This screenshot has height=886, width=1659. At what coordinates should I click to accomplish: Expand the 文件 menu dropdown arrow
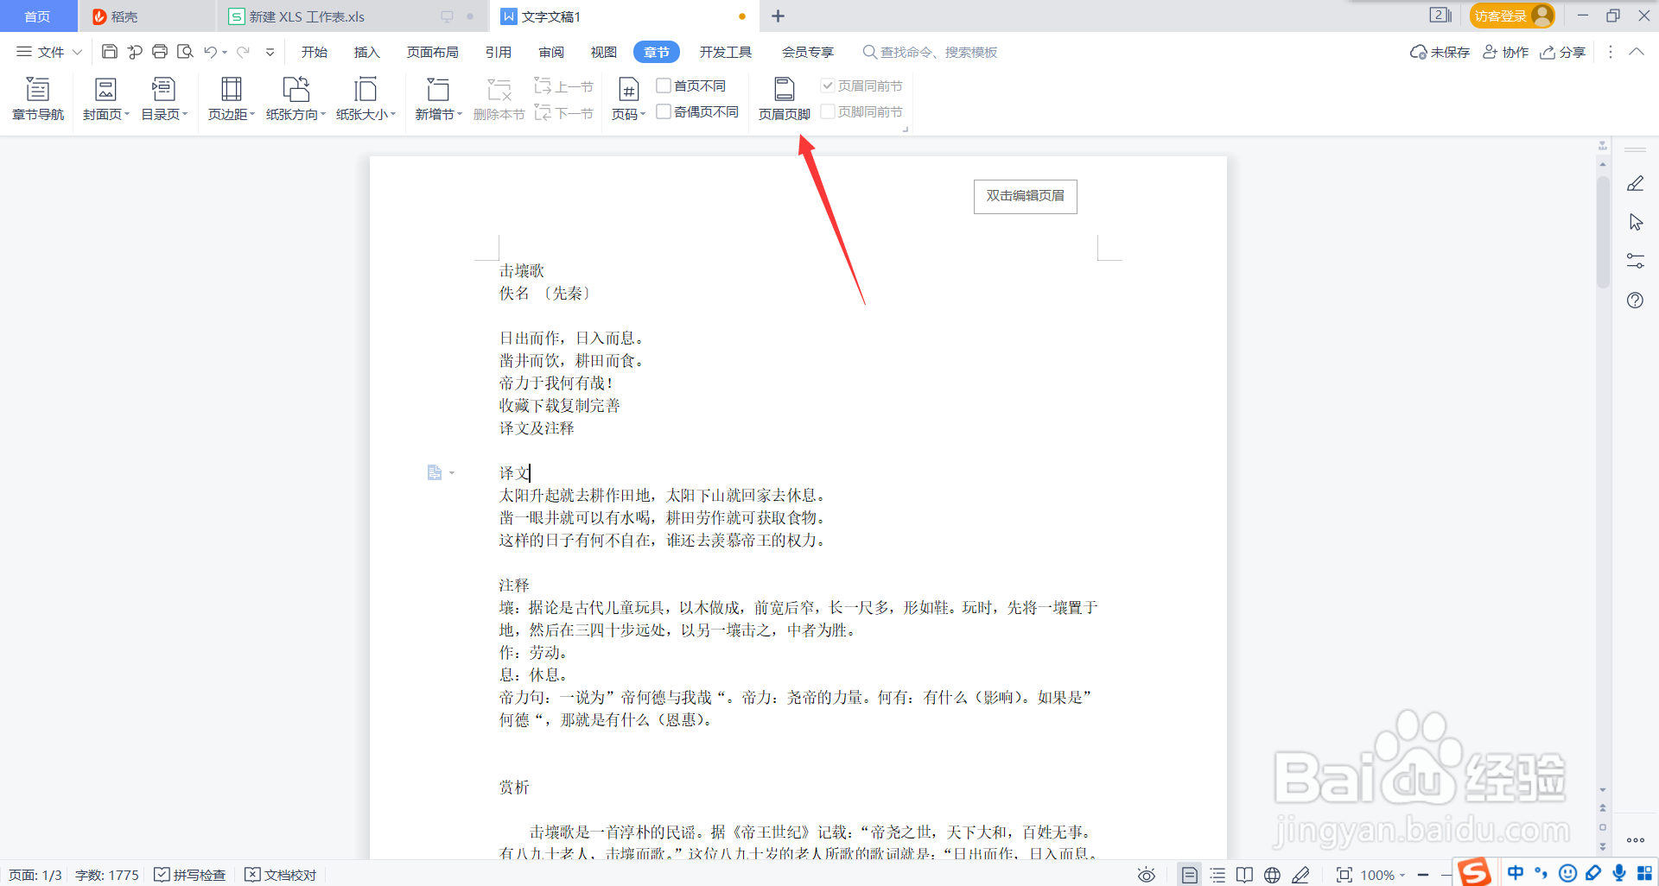tap(77, 52)
